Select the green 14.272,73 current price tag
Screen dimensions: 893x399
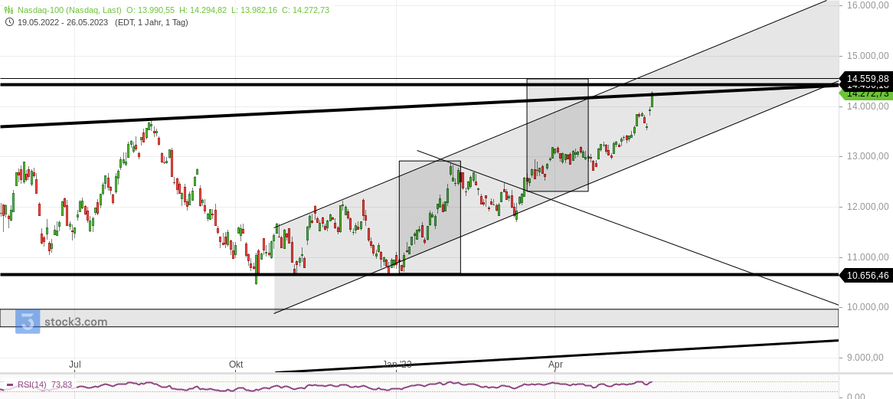click(865, 94)
